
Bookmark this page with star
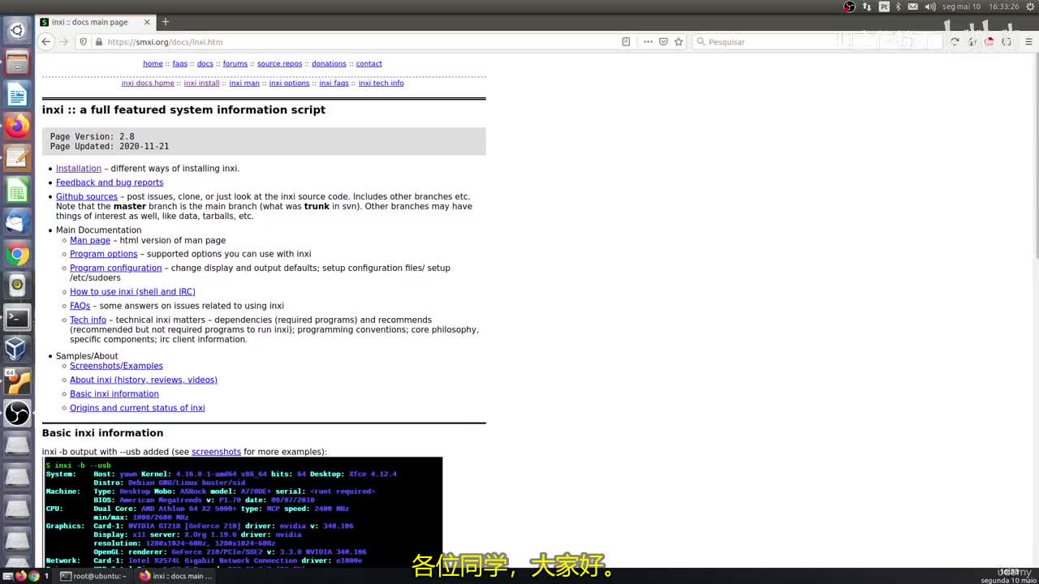pyautogui.click(x=679, y=41)
